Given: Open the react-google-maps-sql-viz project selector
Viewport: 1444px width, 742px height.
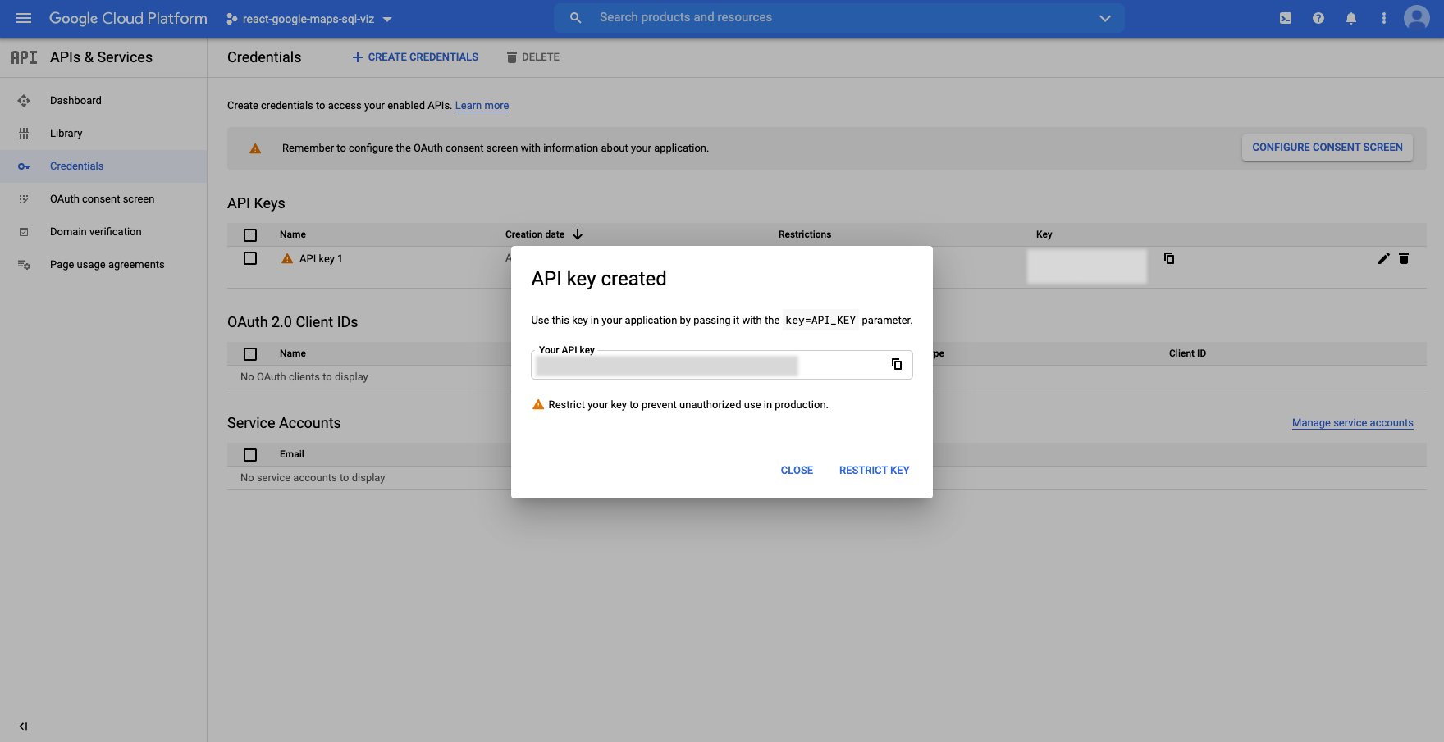Looking at the screenshot, I should point(309,19).
